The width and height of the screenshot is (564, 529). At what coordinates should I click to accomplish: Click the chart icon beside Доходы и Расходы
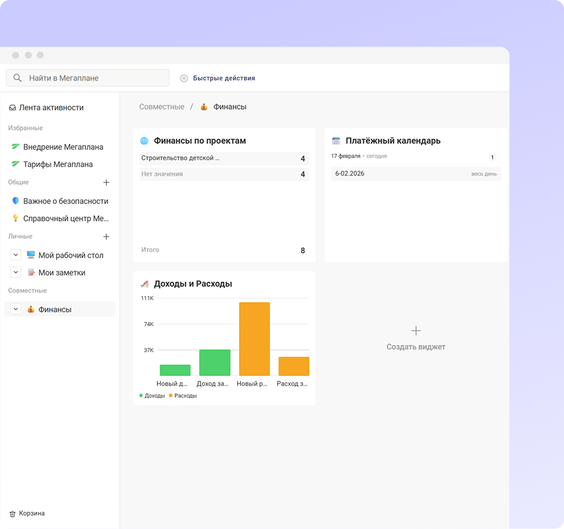point(144,284)
